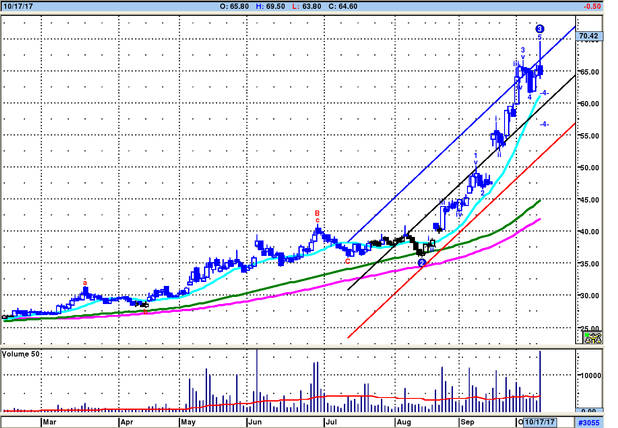Click the 10/17/17 date marker on the time axis
Image resolution: width=618 pixels, height=428 pixels.
coord(539,422)
